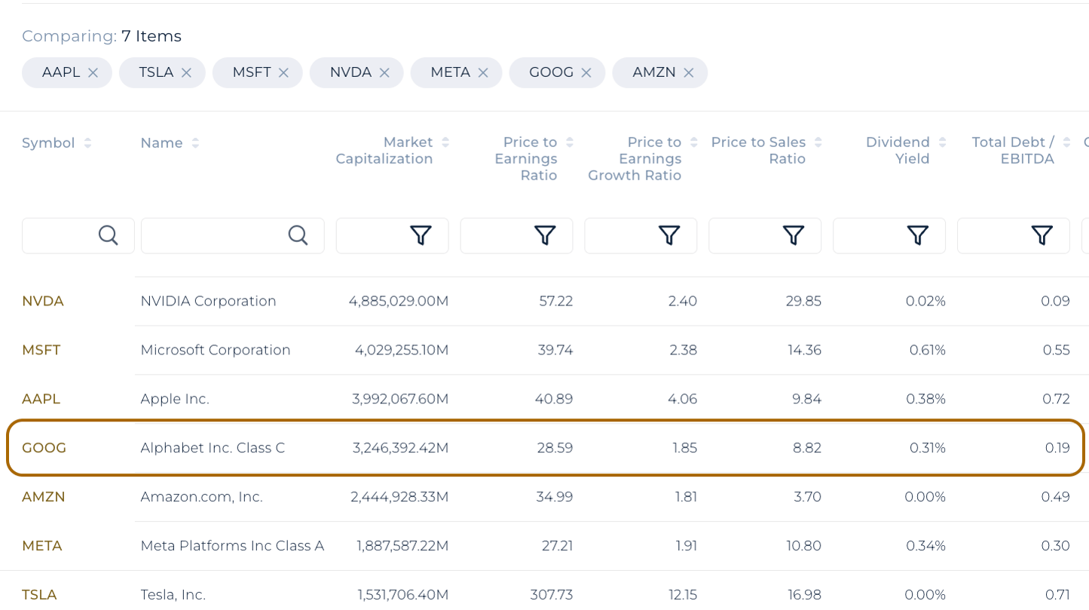1089x610 pixels.
Task: Open Total Debt / EBITDA filter icon
Action: coord(1042,236)
